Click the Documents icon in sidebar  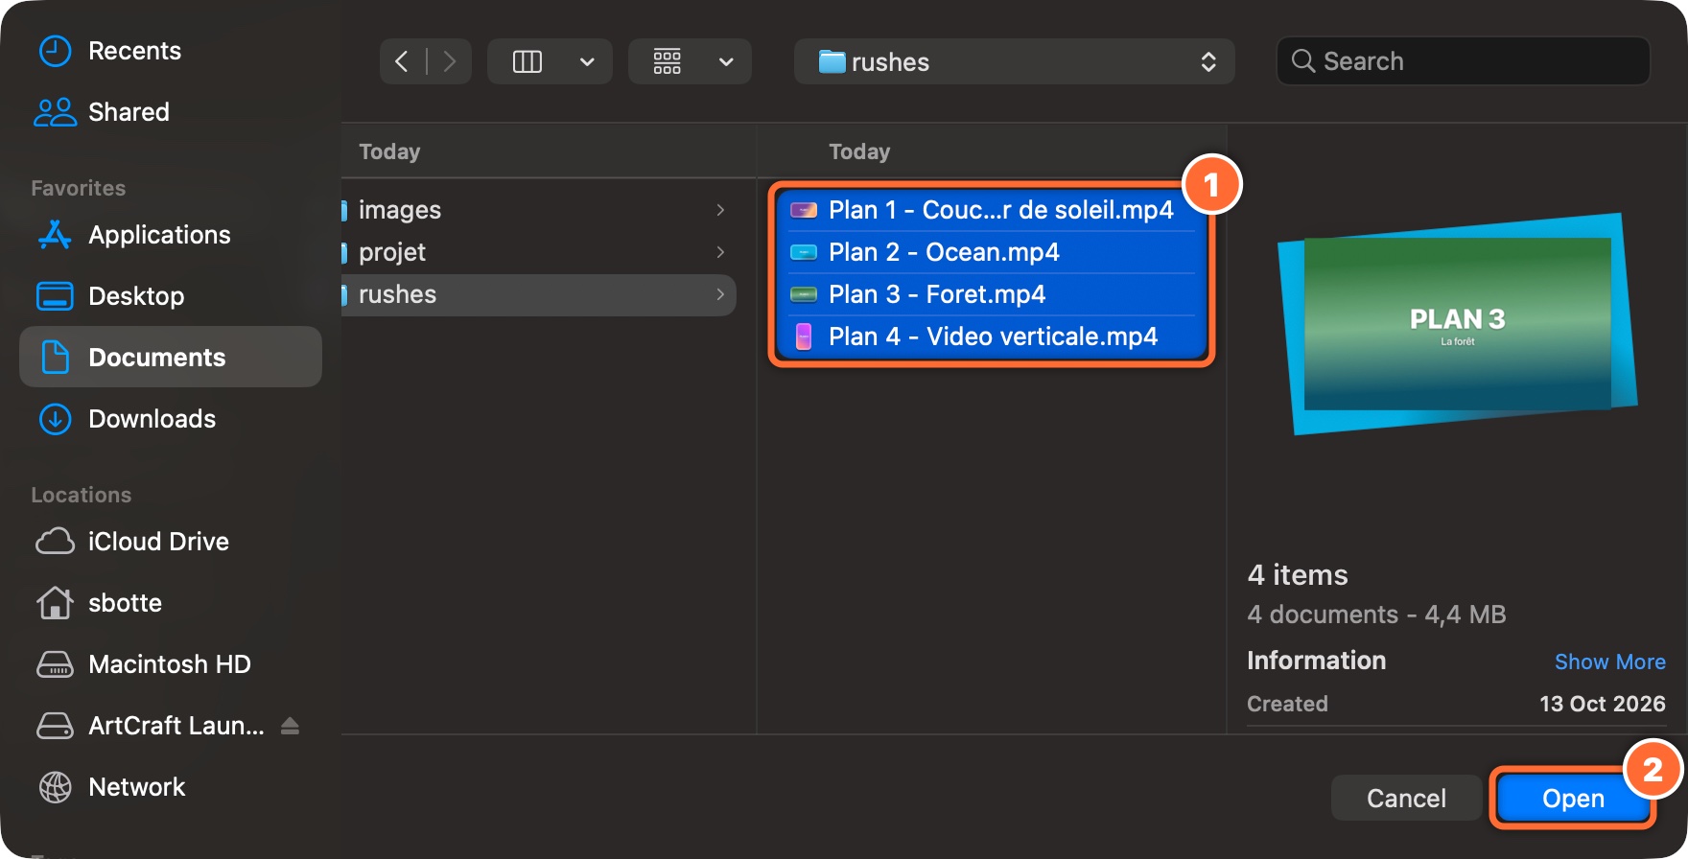click(x=55, y=358)
